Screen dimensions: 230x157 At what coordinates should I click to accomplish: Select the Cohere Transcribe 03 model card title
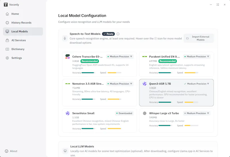87,57
